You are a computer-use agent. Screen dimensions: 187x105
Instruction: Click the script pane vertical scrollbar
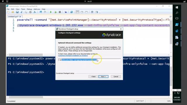pos(171,32)
